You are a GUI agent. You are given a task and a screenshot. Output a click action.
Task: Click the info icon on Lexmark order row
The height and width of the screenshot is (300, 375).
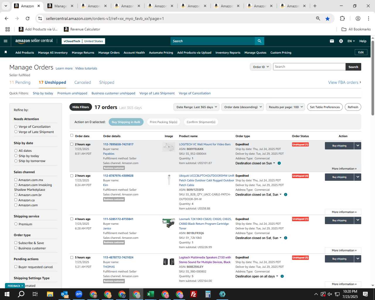pos(286,238)
